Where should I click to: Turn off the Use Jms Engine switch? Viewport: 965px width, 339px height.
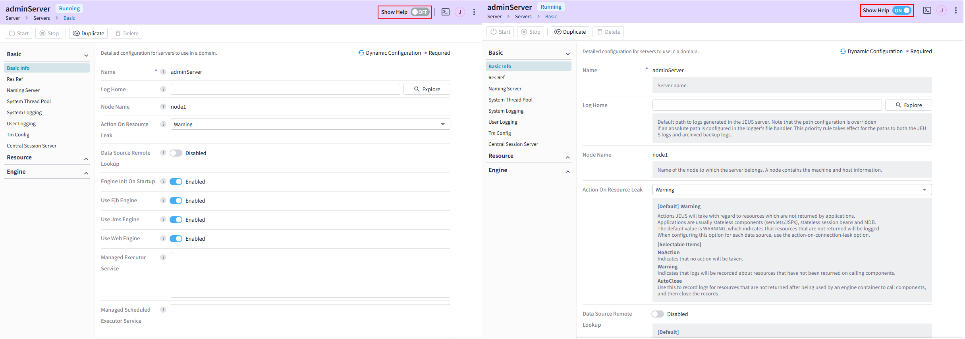[176, 220]
